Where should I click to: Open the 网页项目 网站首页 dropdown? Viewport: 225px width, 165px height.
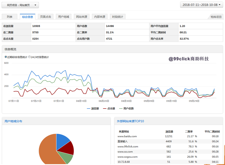point(20,5)
